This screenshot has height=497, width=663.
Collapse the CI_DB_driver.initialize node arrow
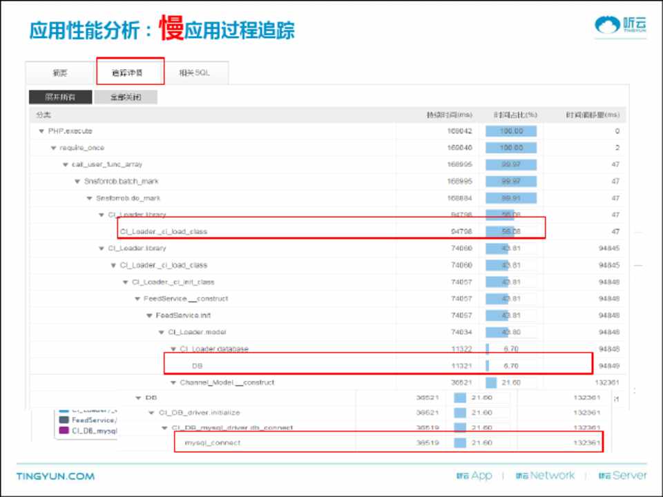152,413
